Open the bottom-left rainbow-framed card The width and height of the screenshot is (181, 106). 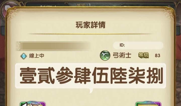pos(32,104)
